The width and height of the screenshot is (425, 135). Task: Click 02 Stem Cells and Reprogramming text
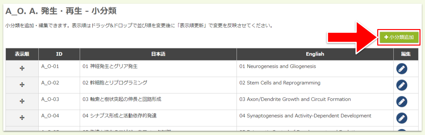click(280, 83)
